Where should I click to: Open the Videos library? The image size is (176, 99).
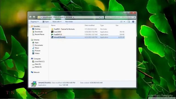click(x=37, y=53)
